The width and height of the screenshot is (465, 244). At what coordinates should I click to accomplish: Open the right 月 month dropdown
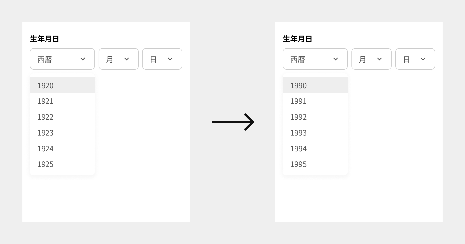click(371, 59)
